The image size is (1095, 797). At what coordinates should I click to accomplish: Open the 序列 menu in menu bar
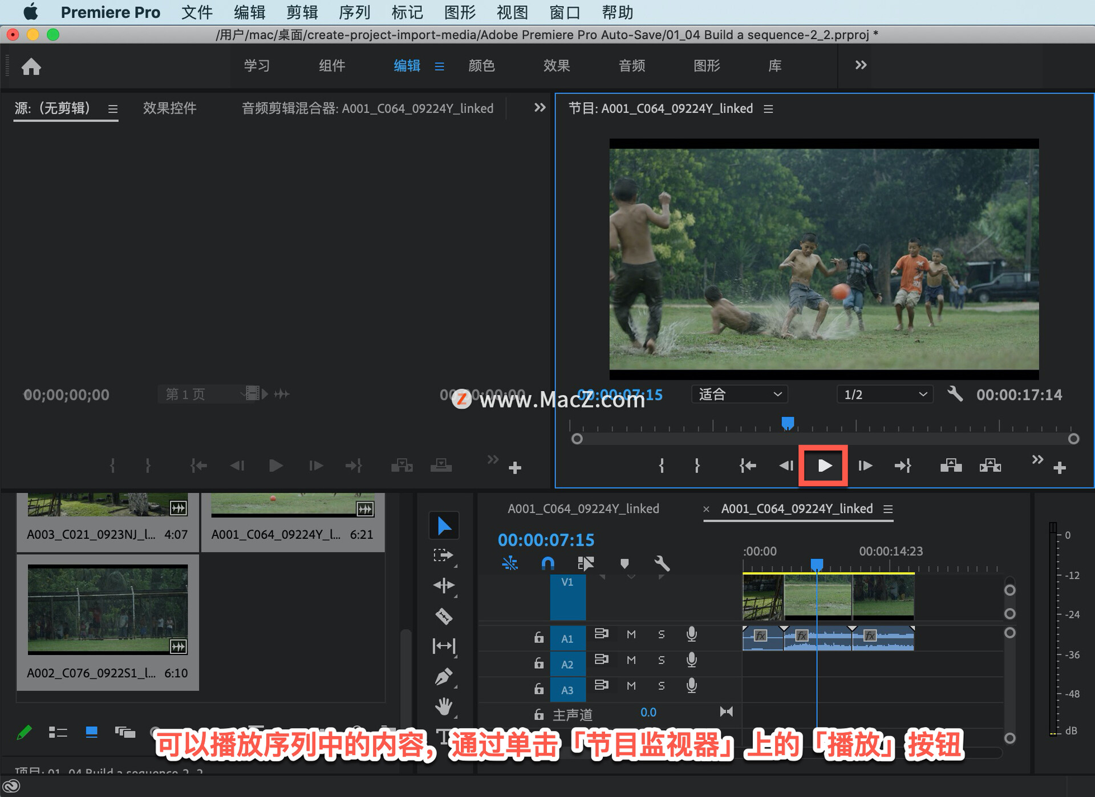354,12
